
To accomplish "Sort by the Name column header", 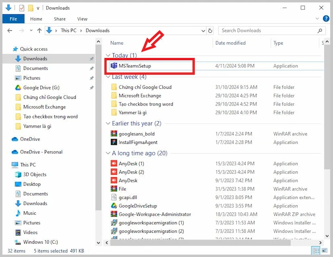I will 117,43.
